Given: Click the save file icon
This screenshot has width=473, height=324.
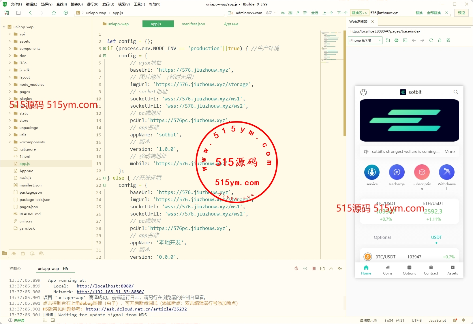Looking at the screenshot, I should click(18, 13).
